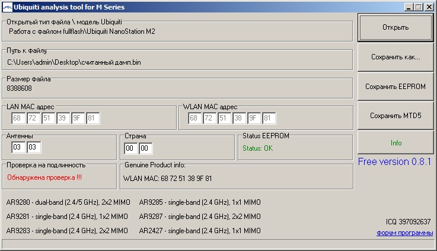Click the Free version 0.8.1 label
437x251 pixels.
(395, 162)
